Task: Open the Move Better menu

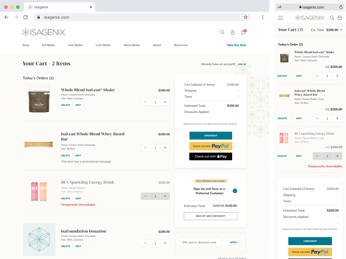Action: pos(132,45)
